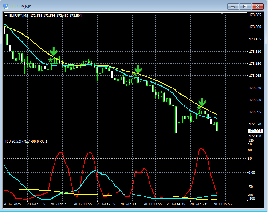Viewport: 268px width, 212px height.
Task: Minimize the EURJPY,M5 chart window
Action: tap(233, 7)
